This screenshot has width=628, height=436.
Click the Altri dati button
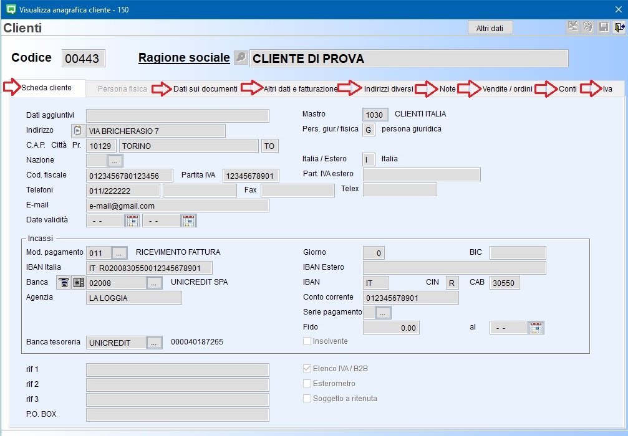[x=490, y=28]
